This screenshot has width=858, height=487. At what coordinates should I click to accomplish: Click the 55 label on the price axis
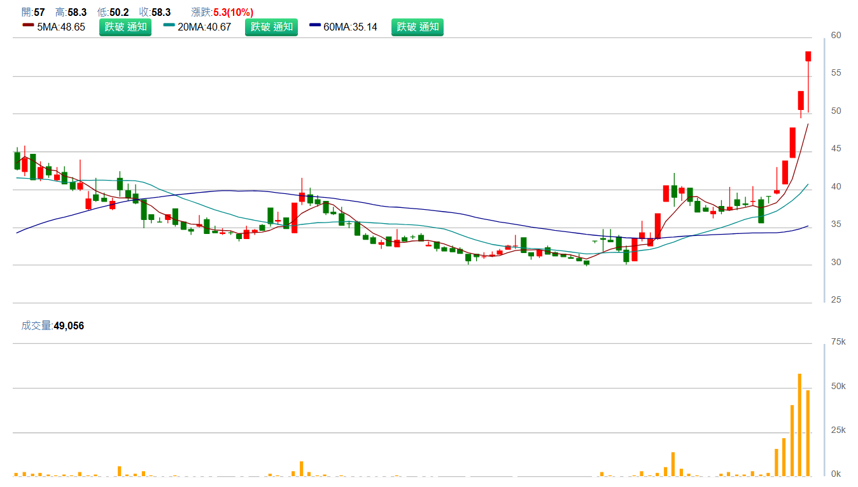pyautogui.click(x=836, y=73)
